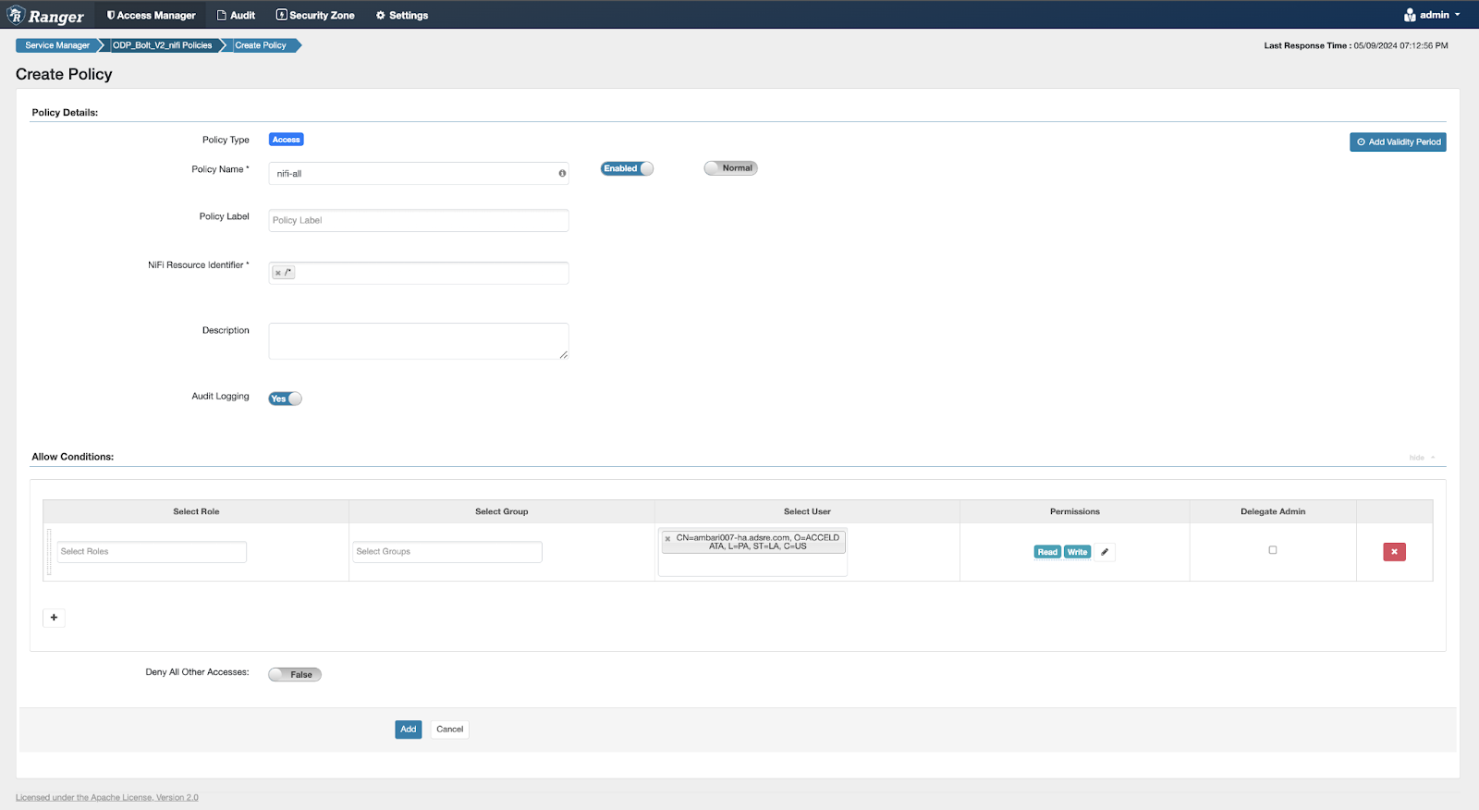Click the pencil icon to edit permissions
Screen dimensions: 1479x810
tap(1105, 552)
